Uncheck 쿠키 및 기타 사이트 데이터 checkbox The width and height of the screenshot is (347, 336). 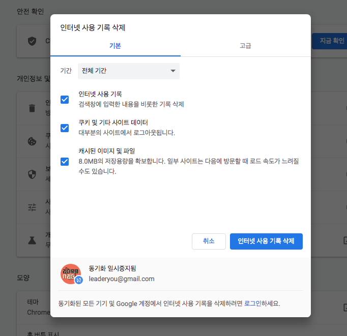[x=65, y=128]
